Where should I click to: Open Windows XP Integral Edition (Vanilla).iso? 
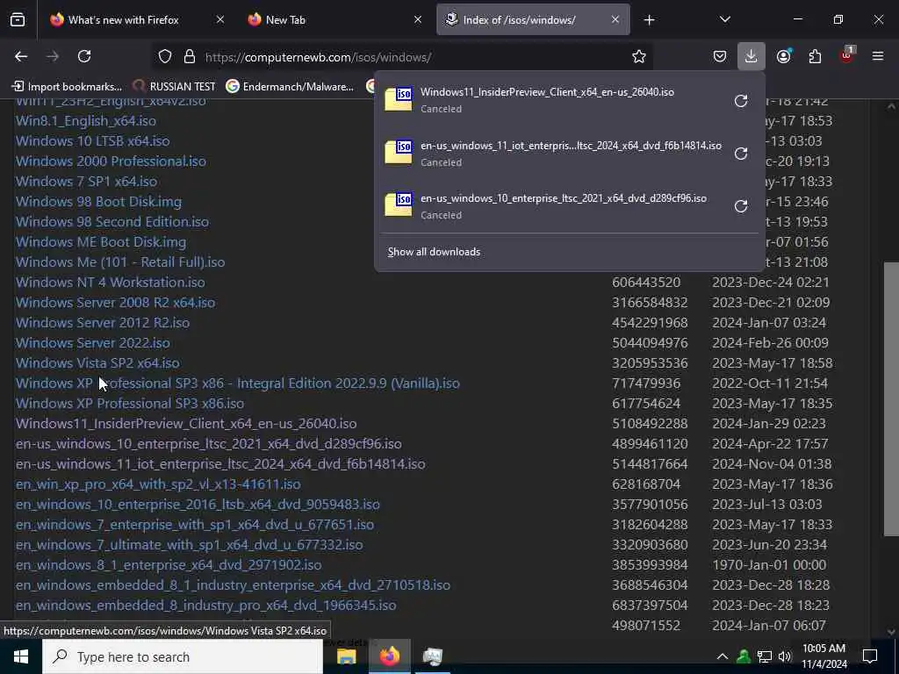click(x=237, y=383)
